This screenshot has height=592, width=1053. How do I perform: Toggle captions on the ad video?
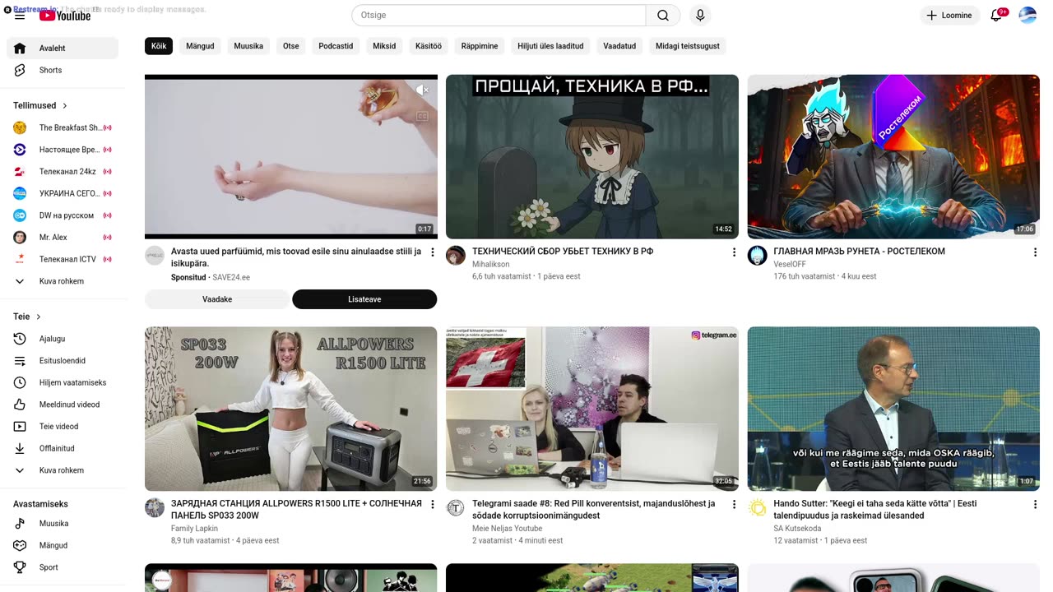click(422, 117)
